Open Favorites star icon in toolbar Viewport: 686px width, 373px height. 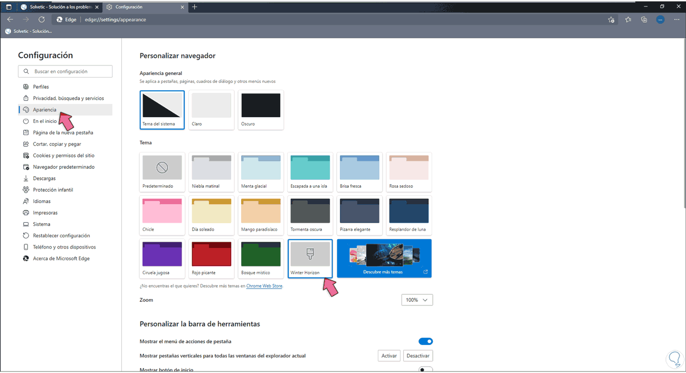click(628, 20)
